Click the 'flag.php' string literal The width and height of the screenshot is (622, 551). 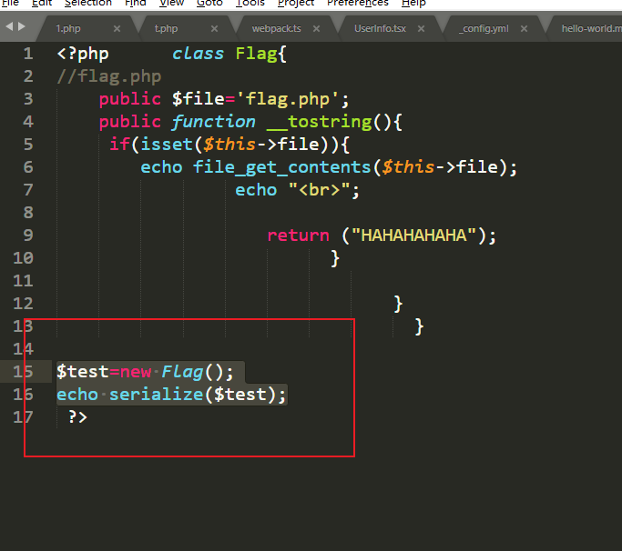[x=287, y=99]
